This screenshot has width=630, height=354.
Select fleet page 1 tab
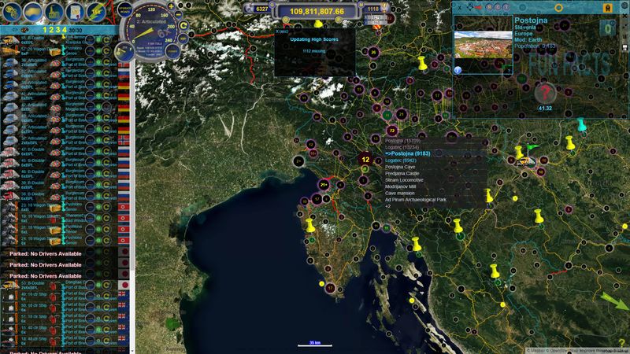(43, 30)
